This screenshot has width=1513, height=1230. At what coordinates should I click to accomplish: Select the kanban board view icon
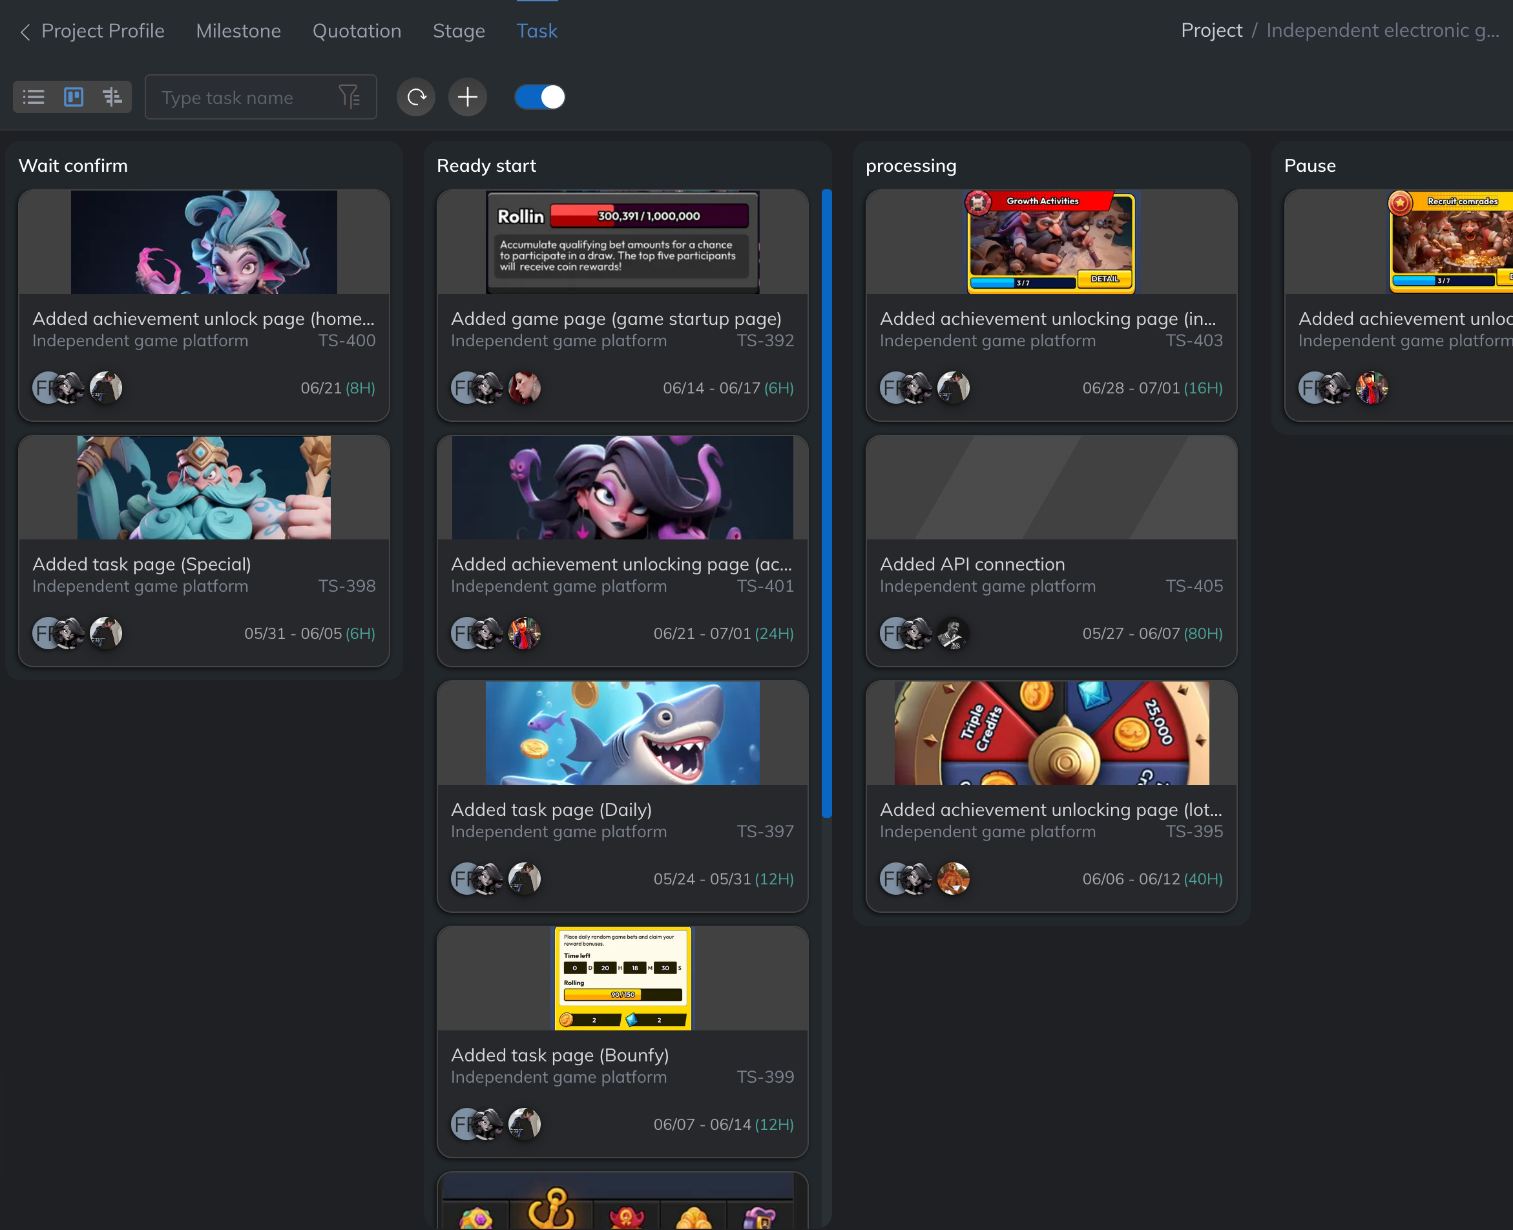click(74, 97)
